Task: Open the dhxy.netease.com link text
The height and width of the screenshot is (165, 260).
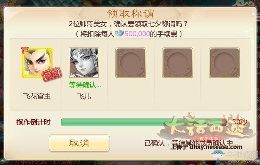Action: point(216,147)
